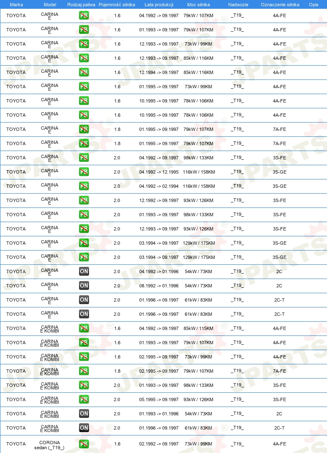Click 3S-GE code in the 04.1992 -> 12.1995 row
This screenshot has height=453, width=327.
279,172
